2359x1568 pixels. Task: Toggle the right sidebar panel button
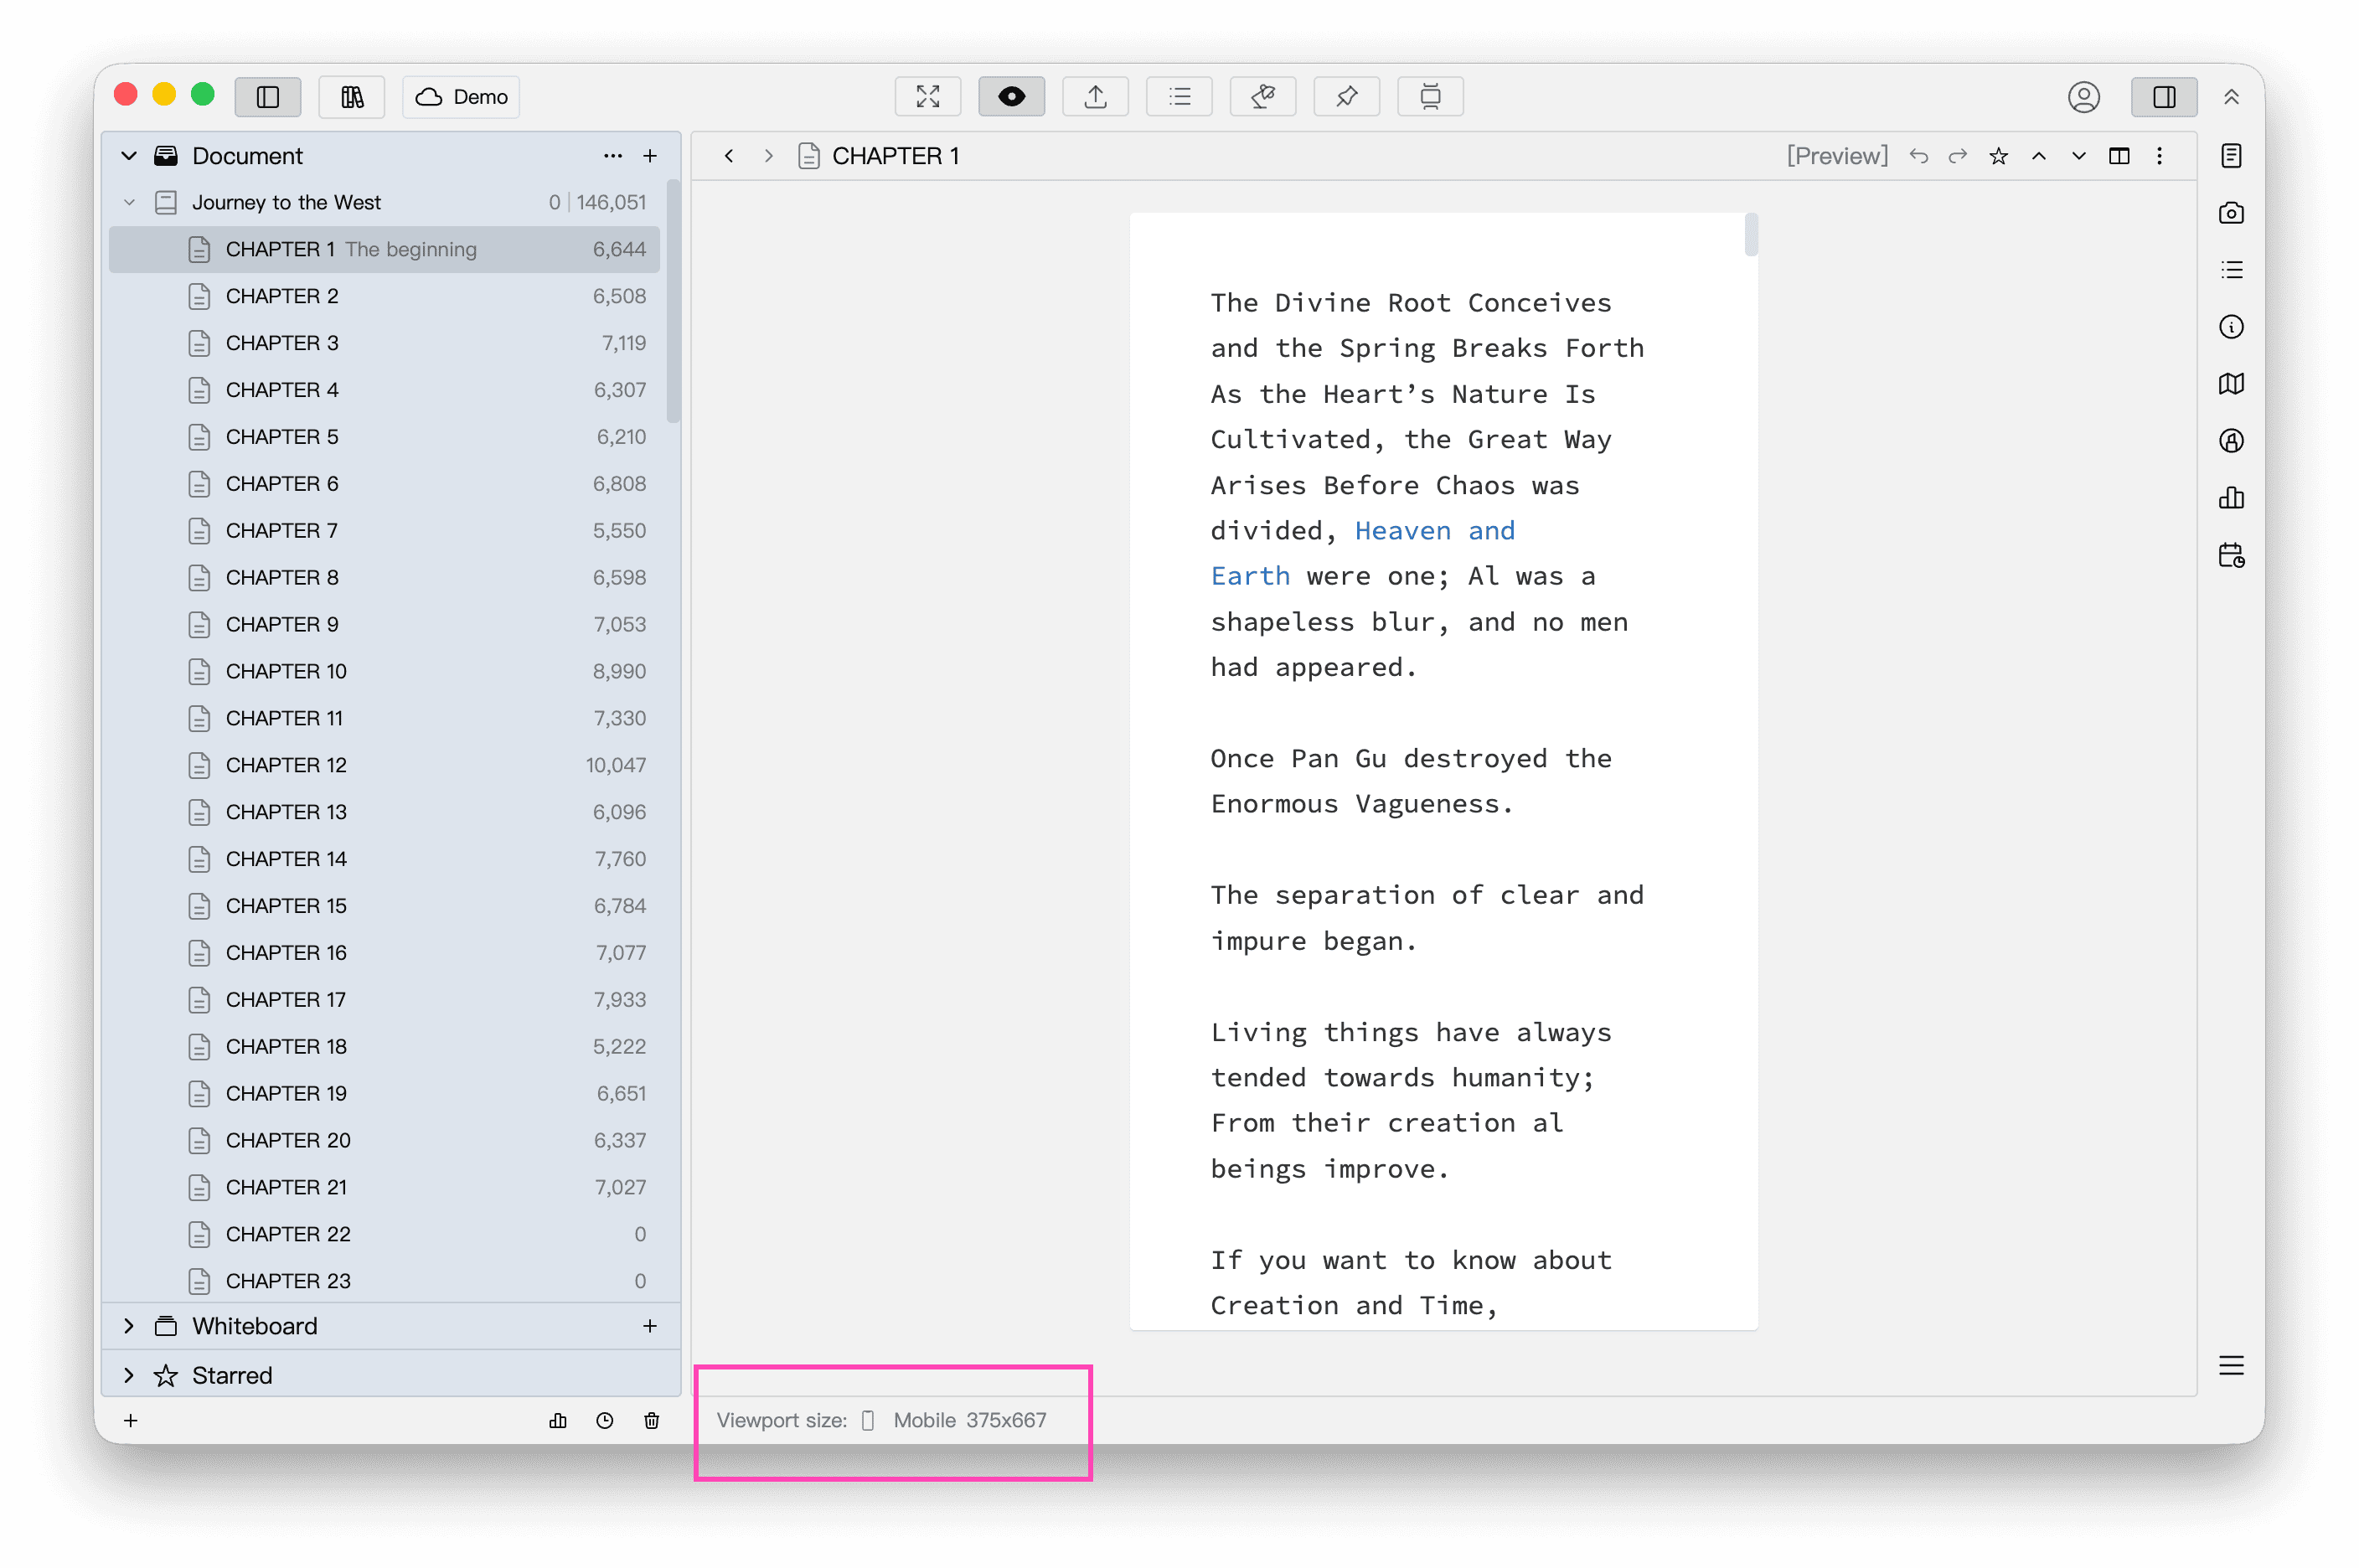(x=2164, y=97)
